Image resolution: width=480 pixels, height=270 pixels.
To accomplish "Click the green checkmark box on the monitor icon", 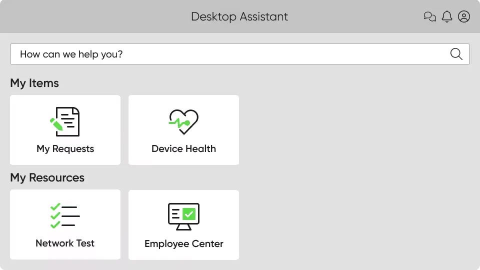I will [x=189, y=214].
